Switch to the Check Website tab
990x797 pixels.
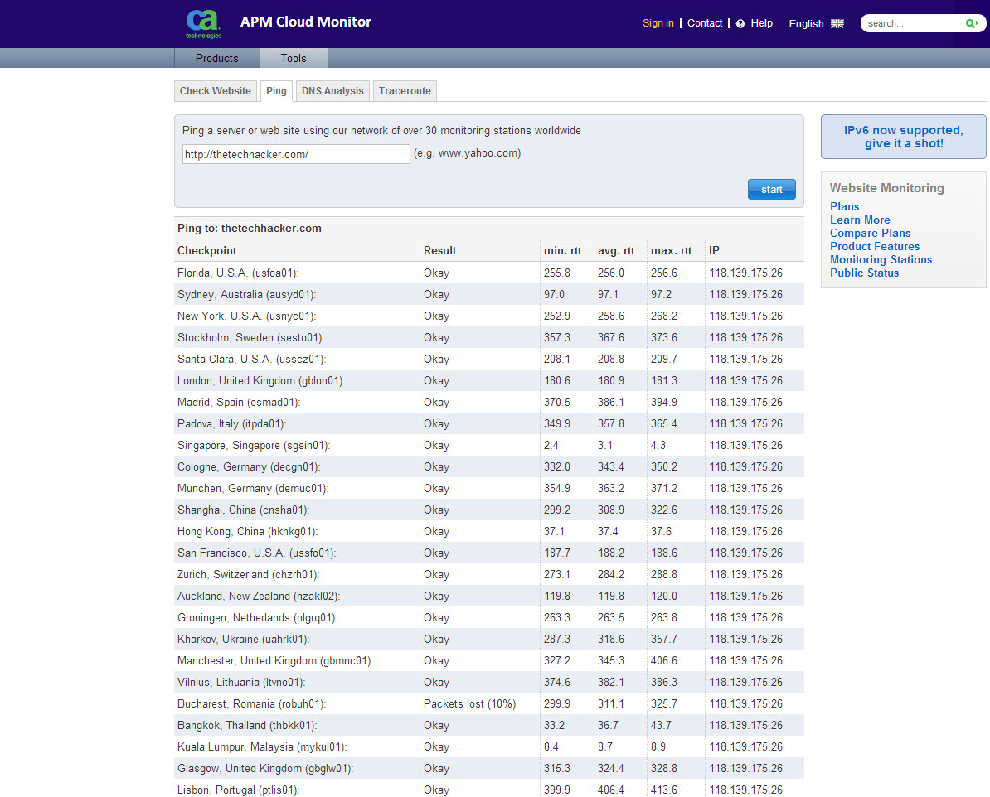(216, 91)
